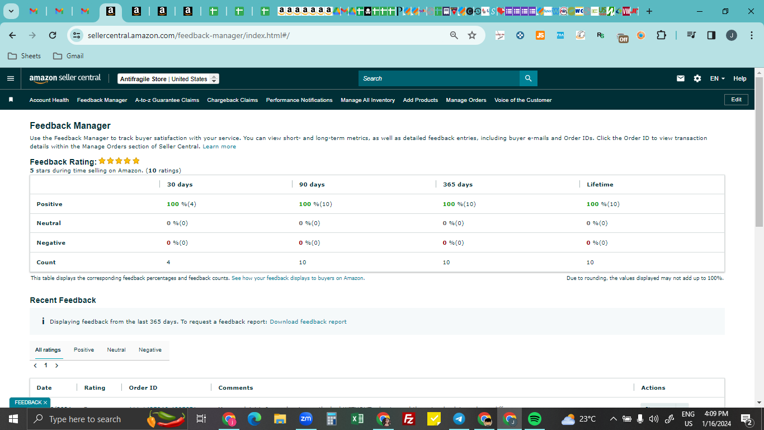Open the tab search chevron in Chrome
The image size is (764, 430).
point(11,11)
